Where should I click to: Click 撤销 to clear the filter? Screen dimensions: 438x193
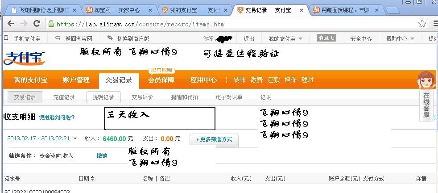(x=102, y=156)
